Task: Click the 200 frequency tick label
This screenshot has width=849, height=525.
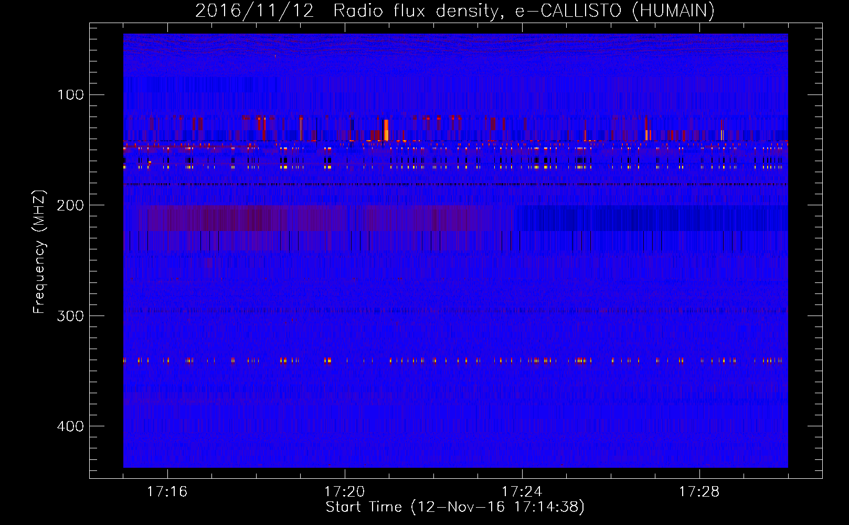Action: click(70, 205)
